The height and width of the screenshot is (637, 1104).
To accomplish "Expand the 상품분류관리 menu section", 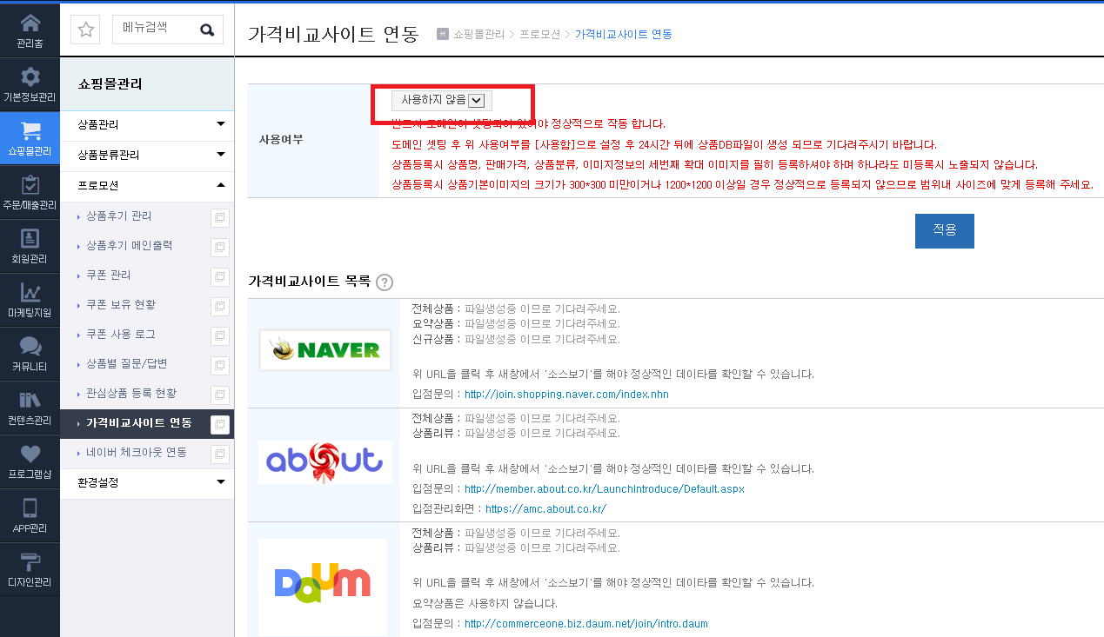I will coord(147,156).
